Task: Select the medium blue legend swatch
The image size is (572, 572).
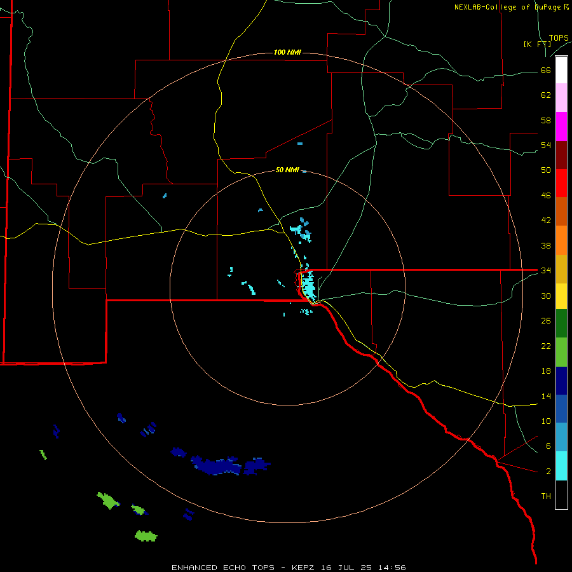Action: click(x=561, y=409)
